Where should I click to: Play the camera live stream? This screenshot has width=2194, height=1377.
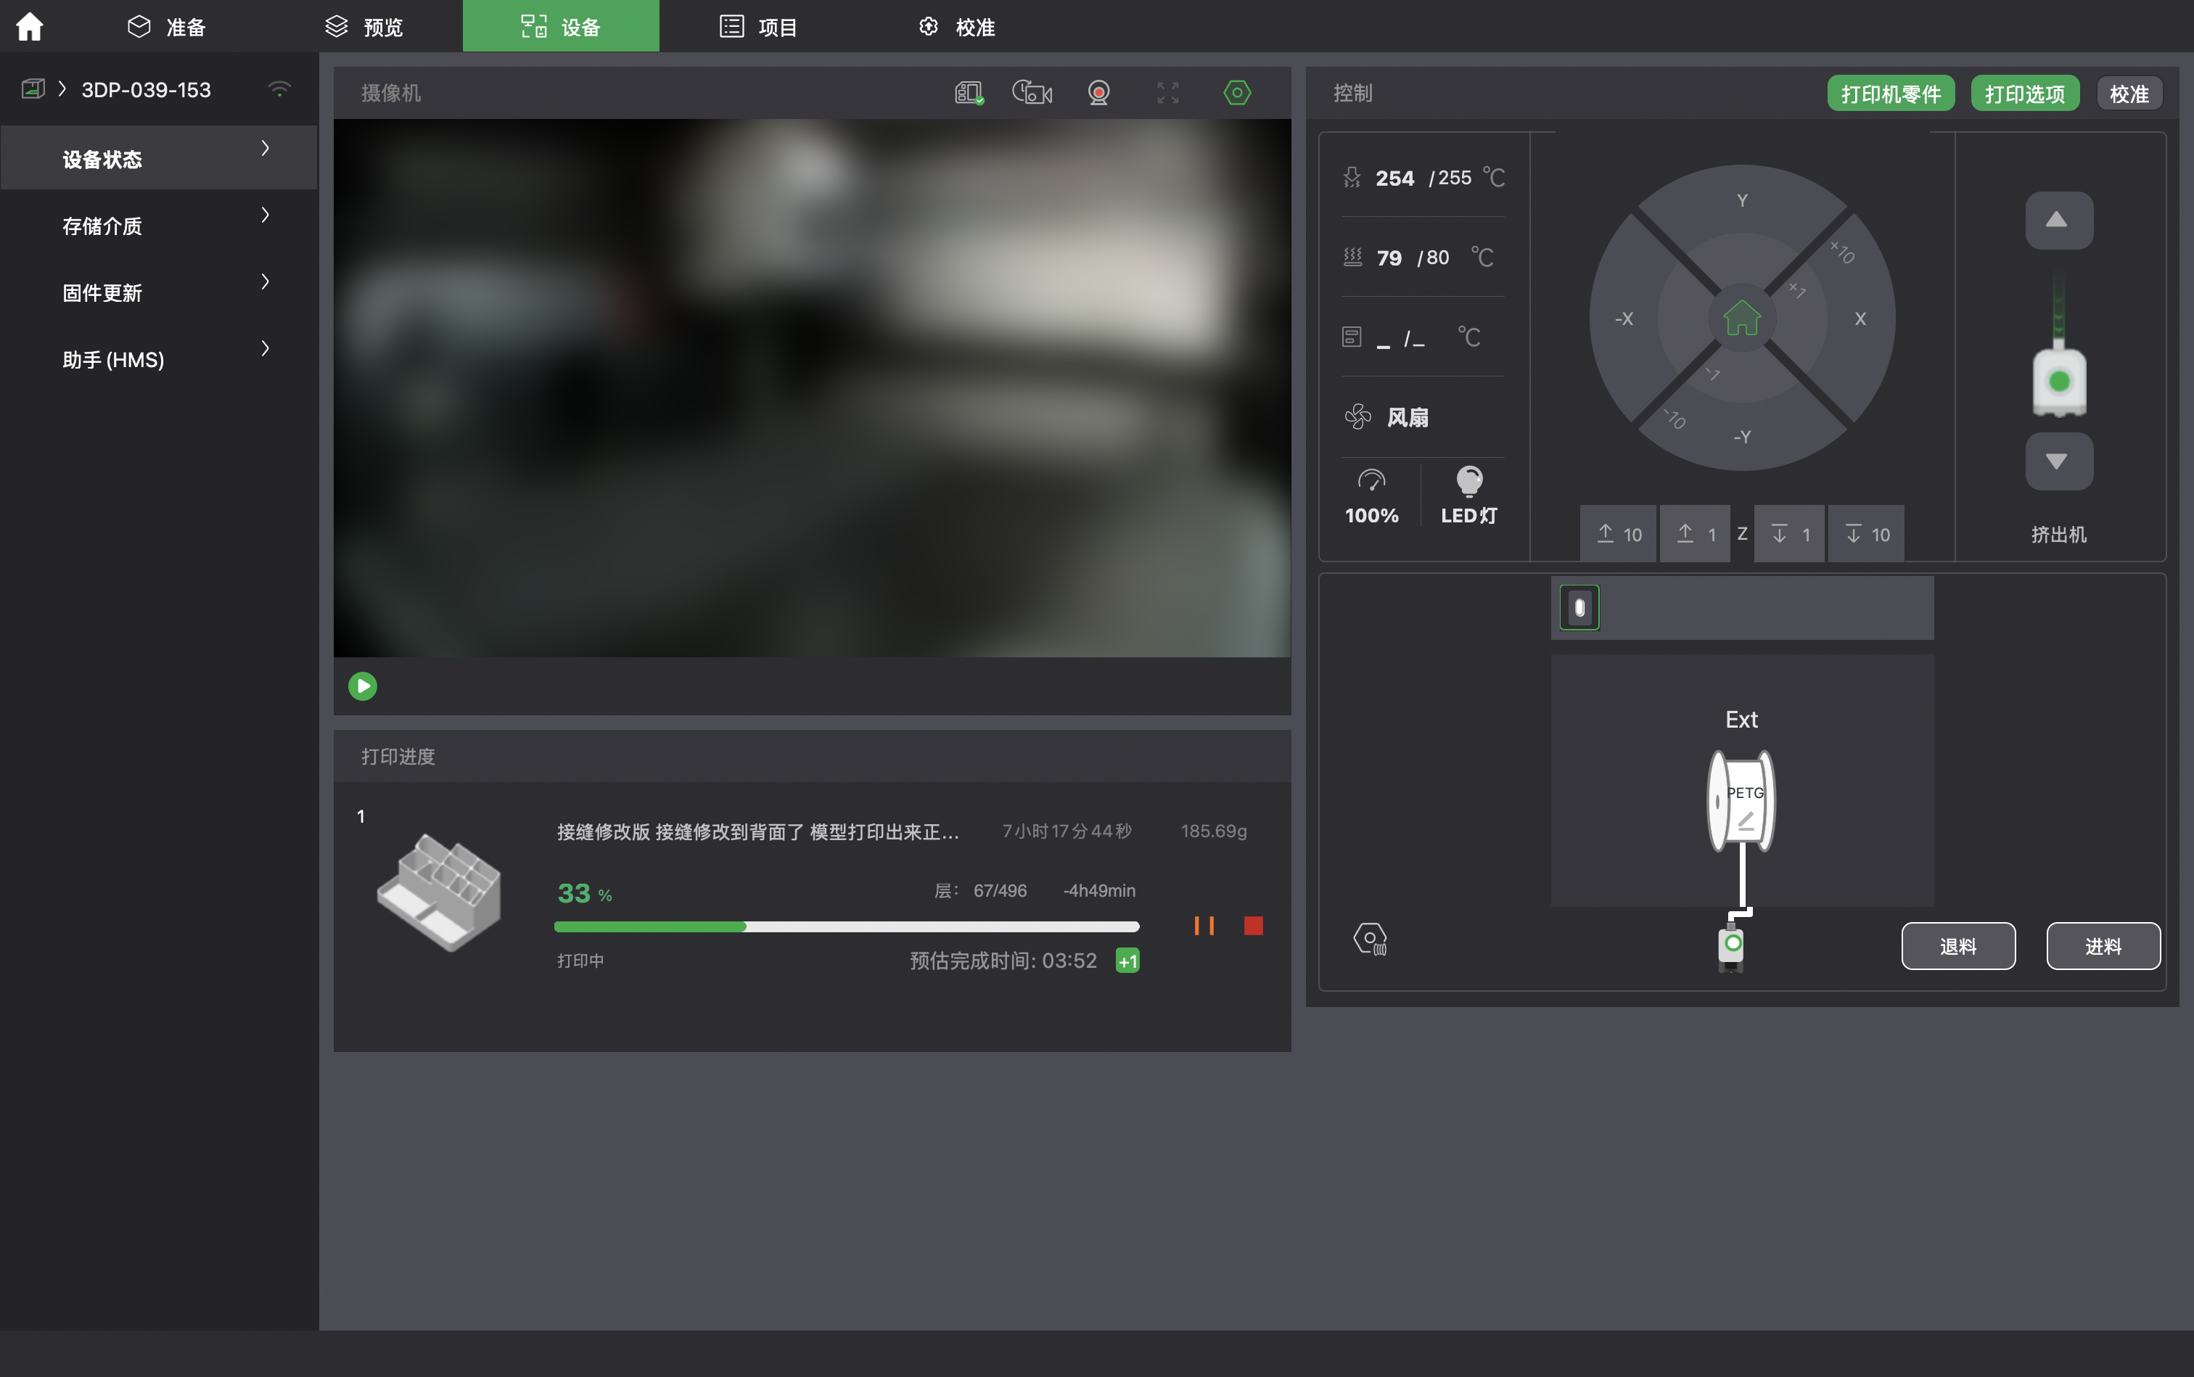(x=363, y=686)
